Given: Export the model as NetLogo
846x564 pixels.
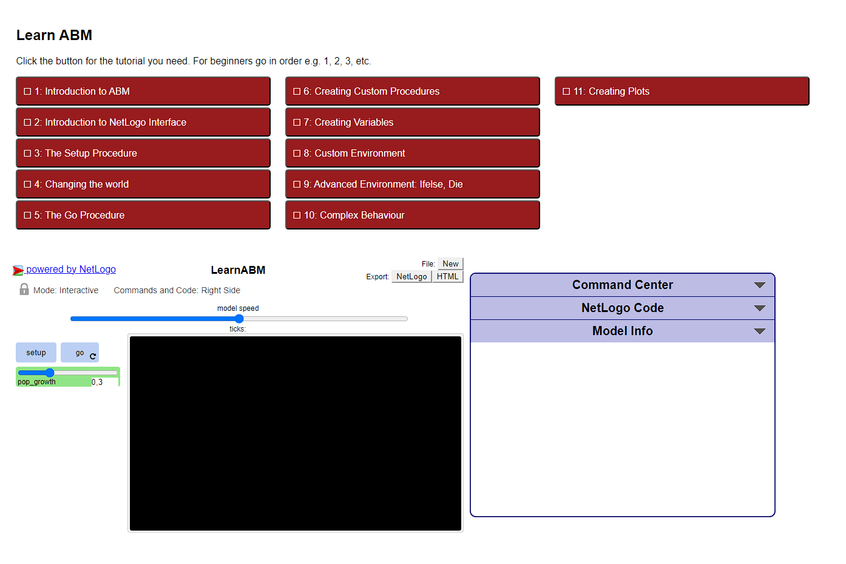Looking at the screenshot, I should (411, 277).
